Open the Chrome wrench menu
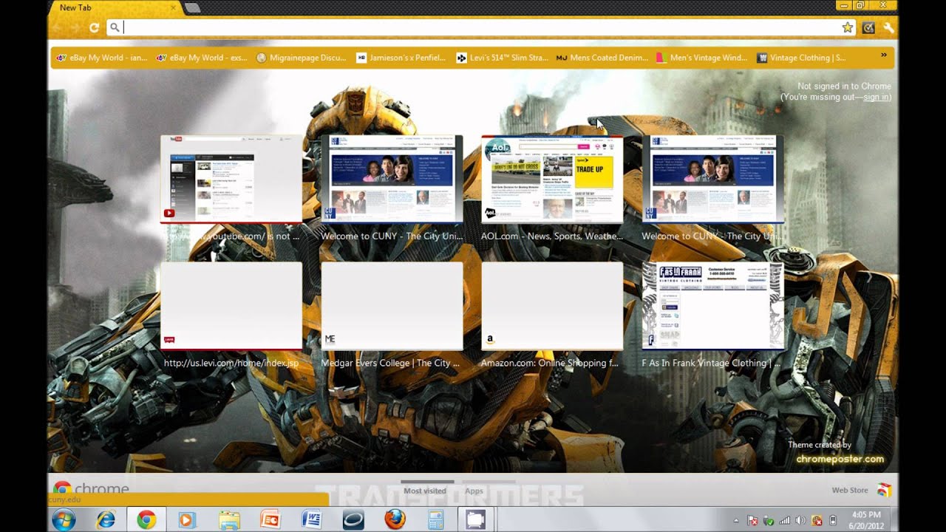Screen dimensions: 946x532 tap(888, 27)
